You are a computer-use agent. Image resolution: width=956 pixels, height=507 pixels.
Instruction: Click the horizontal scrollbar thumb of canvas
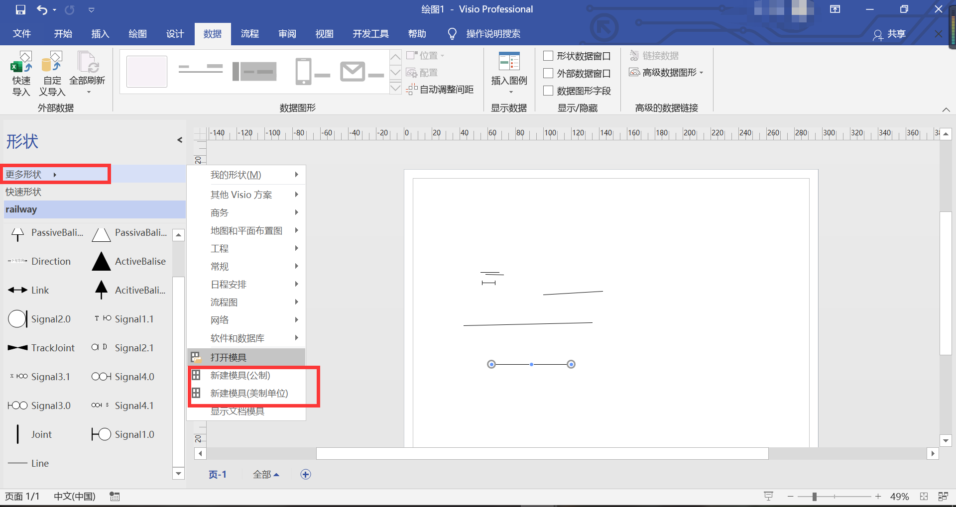[542, 454]
